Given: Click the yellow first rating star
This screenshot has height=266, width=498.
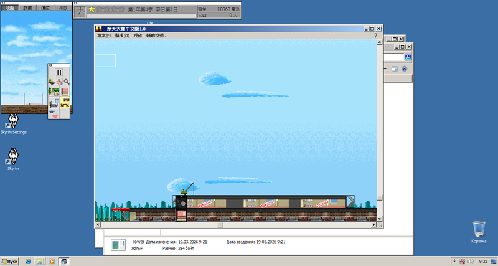Looking at the screenshot, I should [x=92, y=9].
